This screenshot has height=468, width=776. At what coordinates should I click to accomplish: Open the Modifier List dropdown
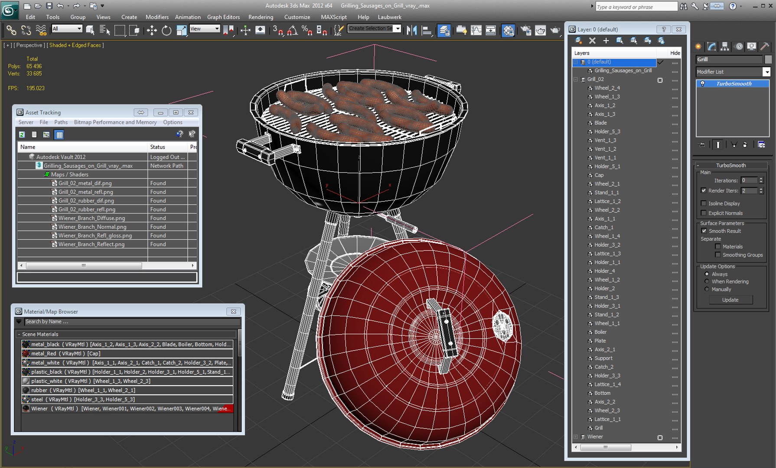[766, 72]
